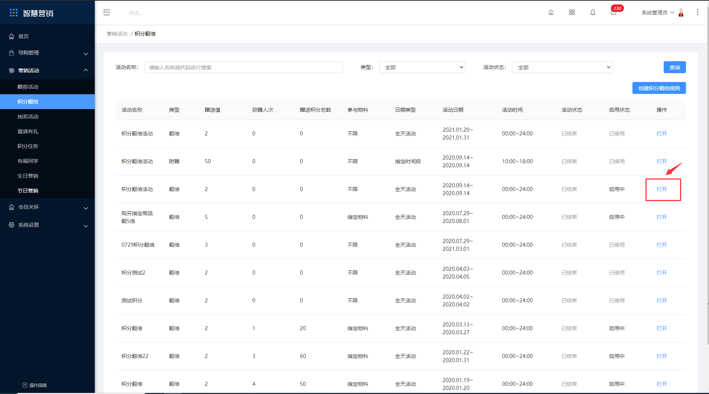Click the 指定时间段 date type cell
The image size is (709, 394).
coord(408,161)
